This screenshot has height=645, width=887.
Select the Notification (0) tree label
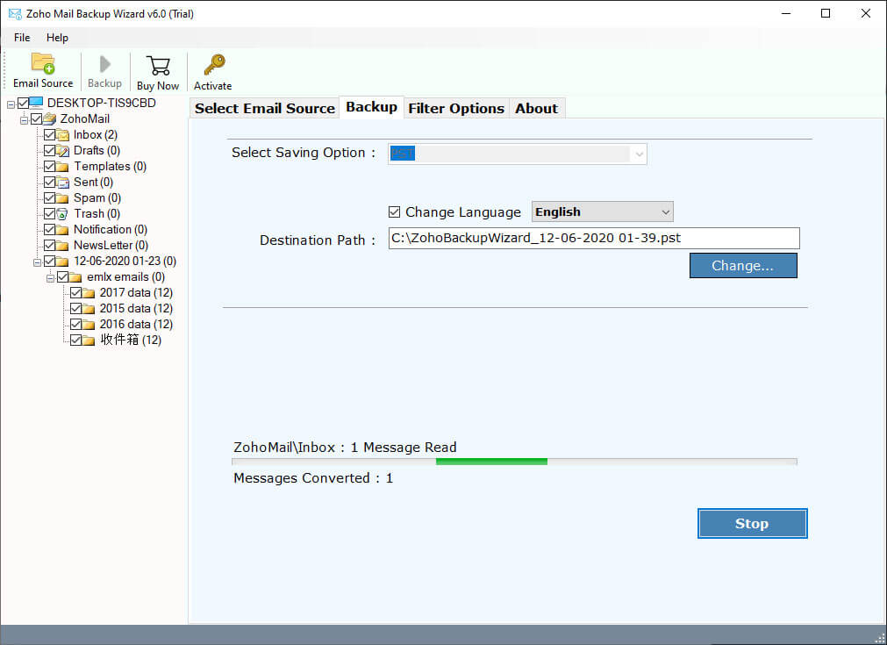pyautogui.click(x=111, y=230)
